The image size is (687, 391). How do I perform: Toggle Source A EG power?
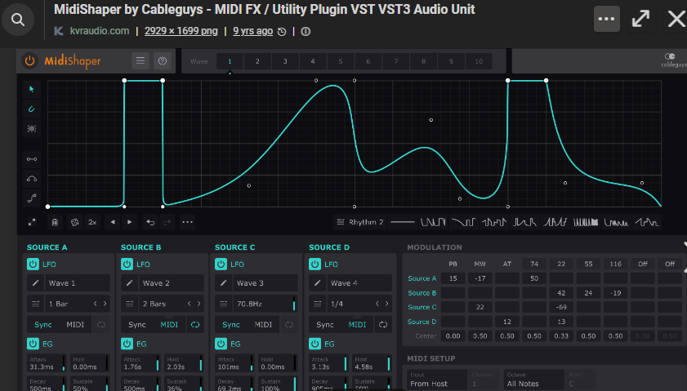pos(33,344)
